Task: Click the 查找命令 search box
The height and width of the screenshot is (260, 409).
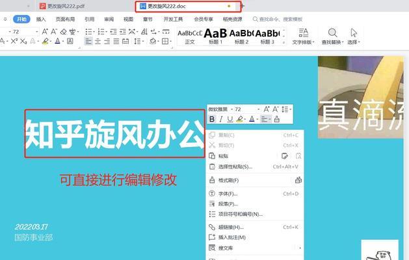Action: point(278,19)
